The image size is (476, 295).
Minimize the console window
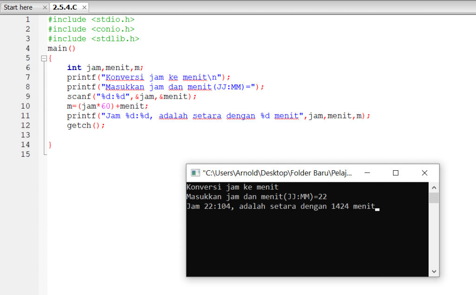tap(367, 173)
